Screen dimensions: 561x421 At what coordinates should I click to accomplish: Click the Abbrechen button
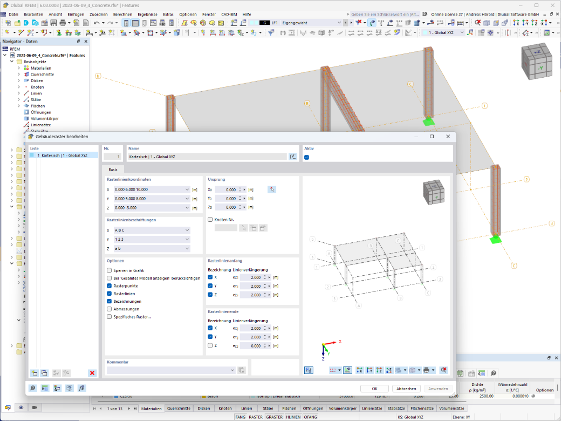coord(406,389)
